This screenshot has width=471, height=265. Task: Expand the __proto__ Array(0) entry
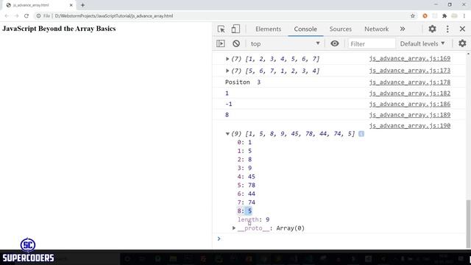234,228
